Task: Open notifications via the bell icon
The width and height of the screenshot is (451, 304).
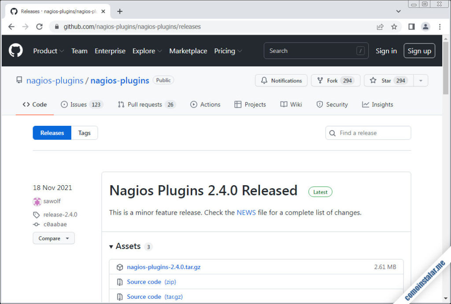Action: click(x=265, y=81)
